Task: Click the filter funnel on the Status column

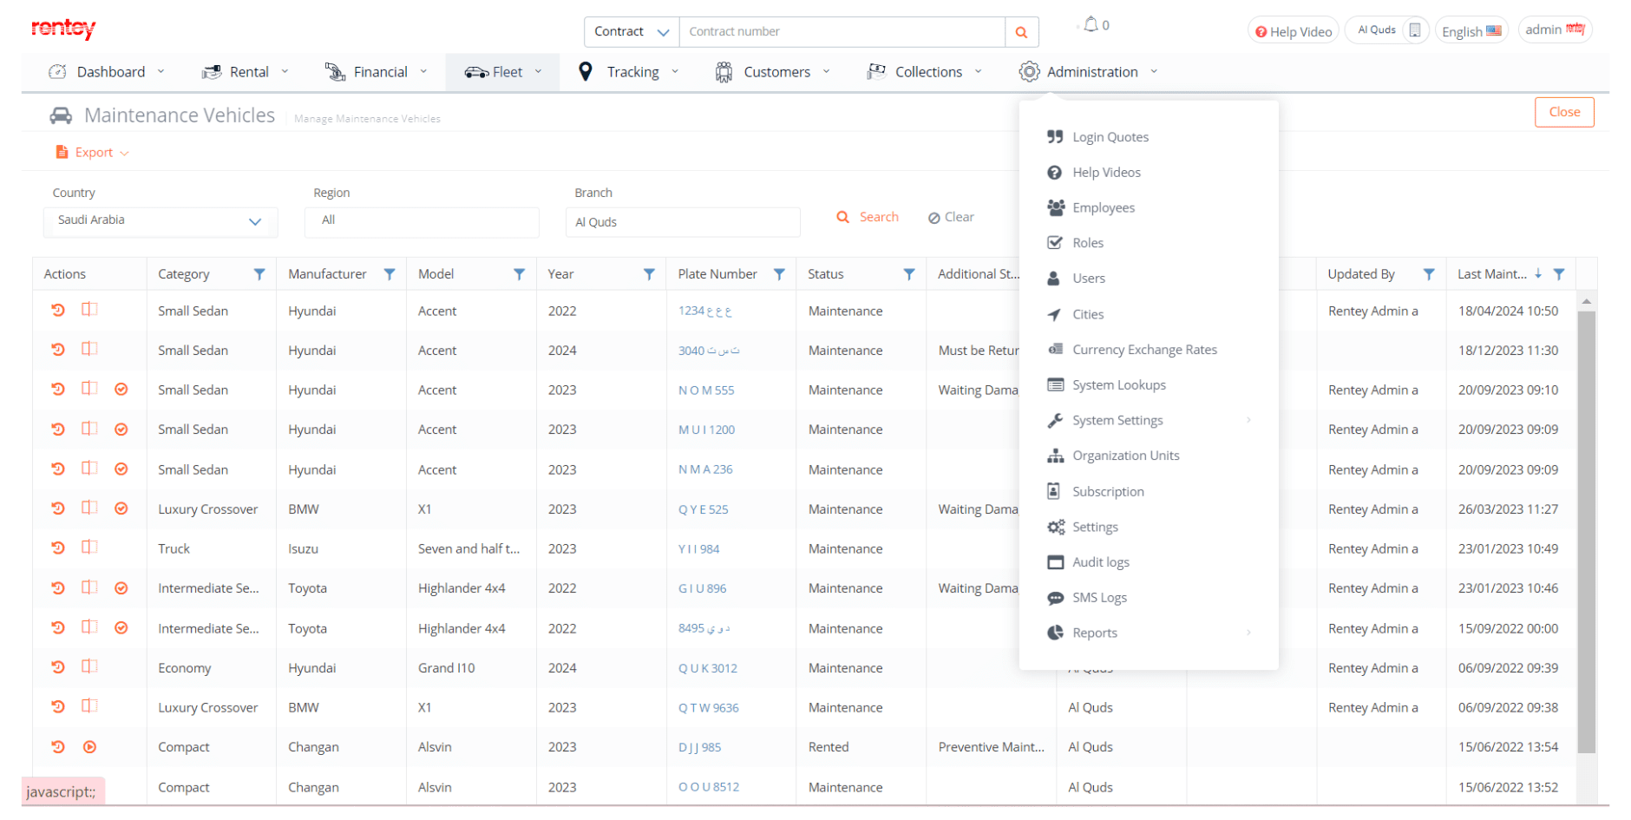Action: point(908,274)
